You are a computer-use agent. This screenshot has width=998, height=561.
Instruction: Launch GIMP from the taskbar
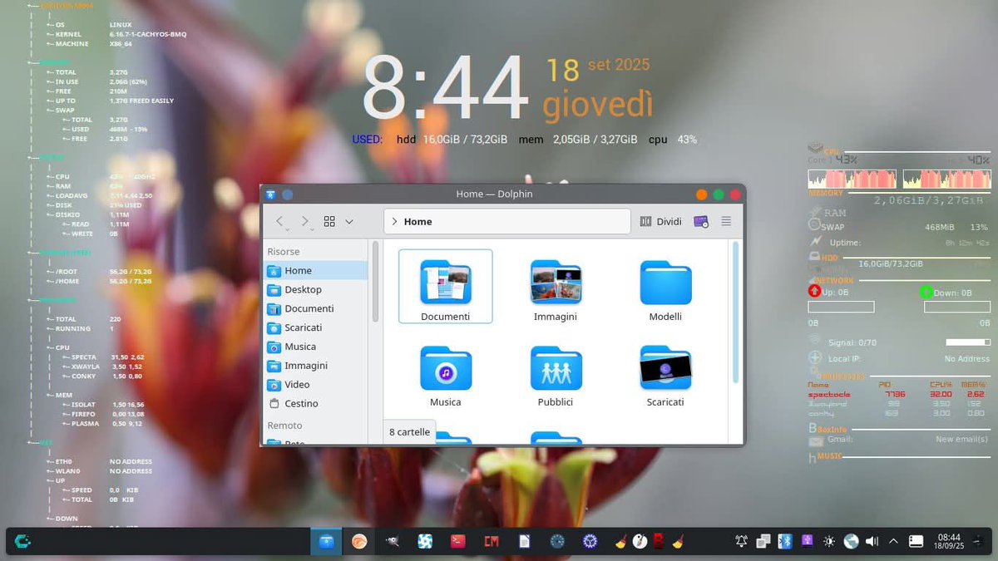coord(393,541)
